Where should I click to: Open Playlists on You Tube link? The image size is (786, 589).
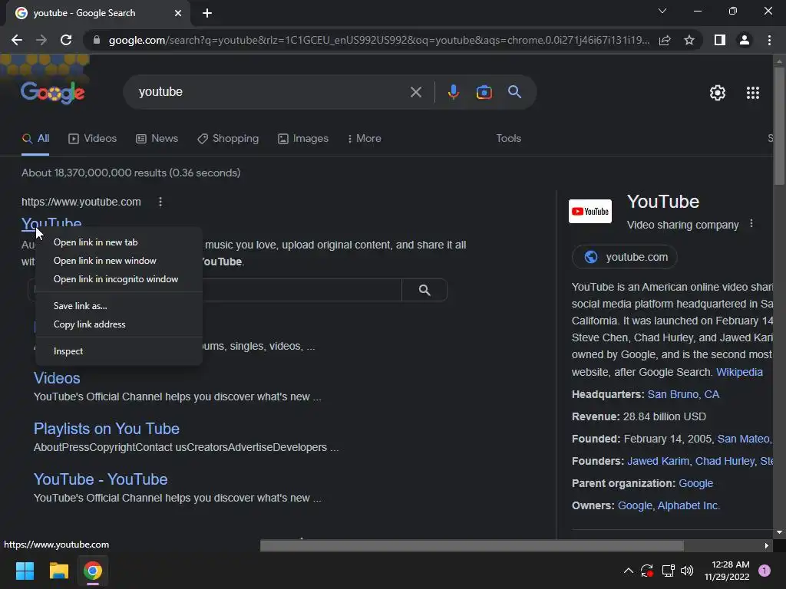click(106, 429)
